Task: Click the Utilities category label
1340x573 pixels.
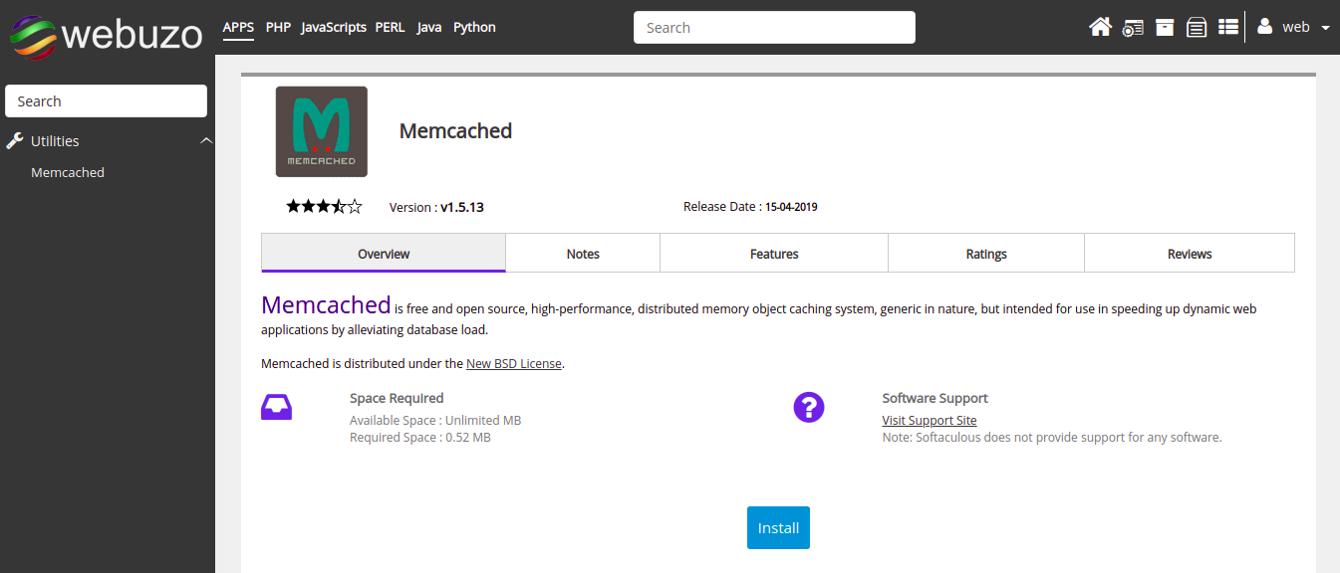Action: click(x=55, y=141)
